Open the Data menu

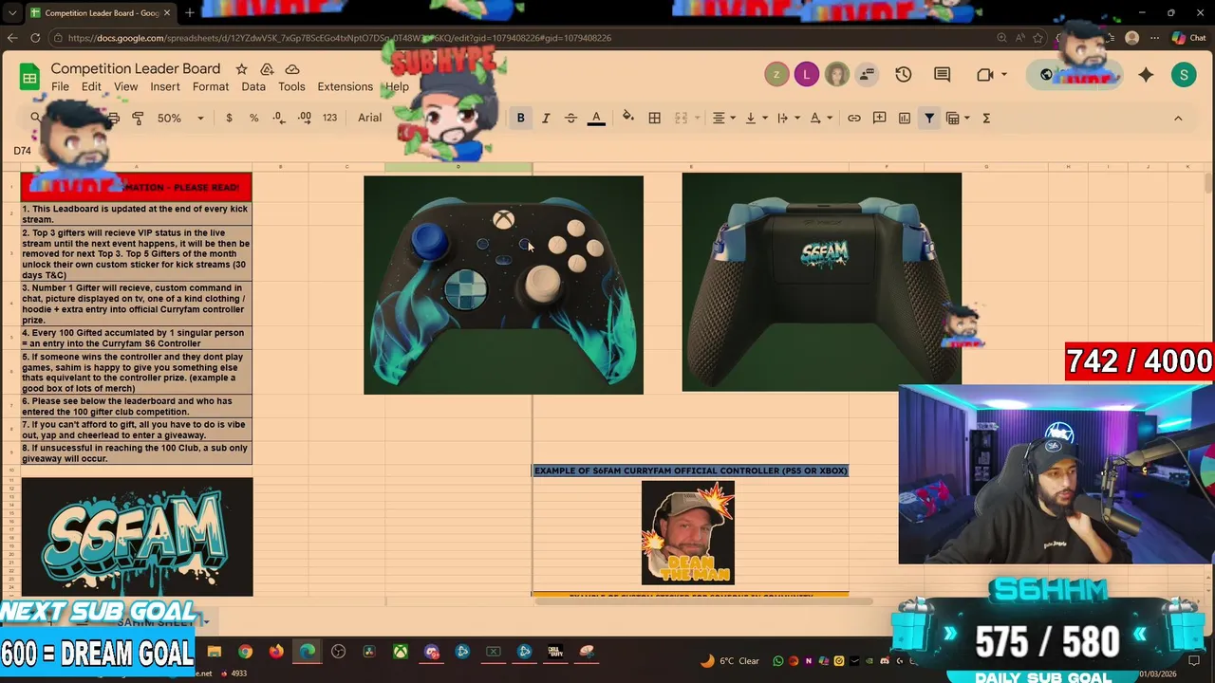pyautogui.click(x=253, y=86)
